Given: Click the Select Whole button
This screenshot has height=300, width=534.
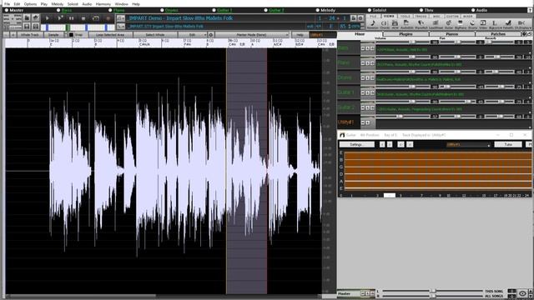Looking at the screenshot, I should coord(155,35).
